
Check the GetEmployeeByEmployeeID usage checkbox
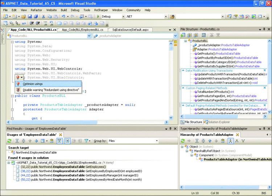18,171
